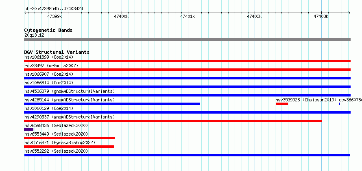Click the 47400k ruler position
362x171 pixels.
[x=122, y=16]
